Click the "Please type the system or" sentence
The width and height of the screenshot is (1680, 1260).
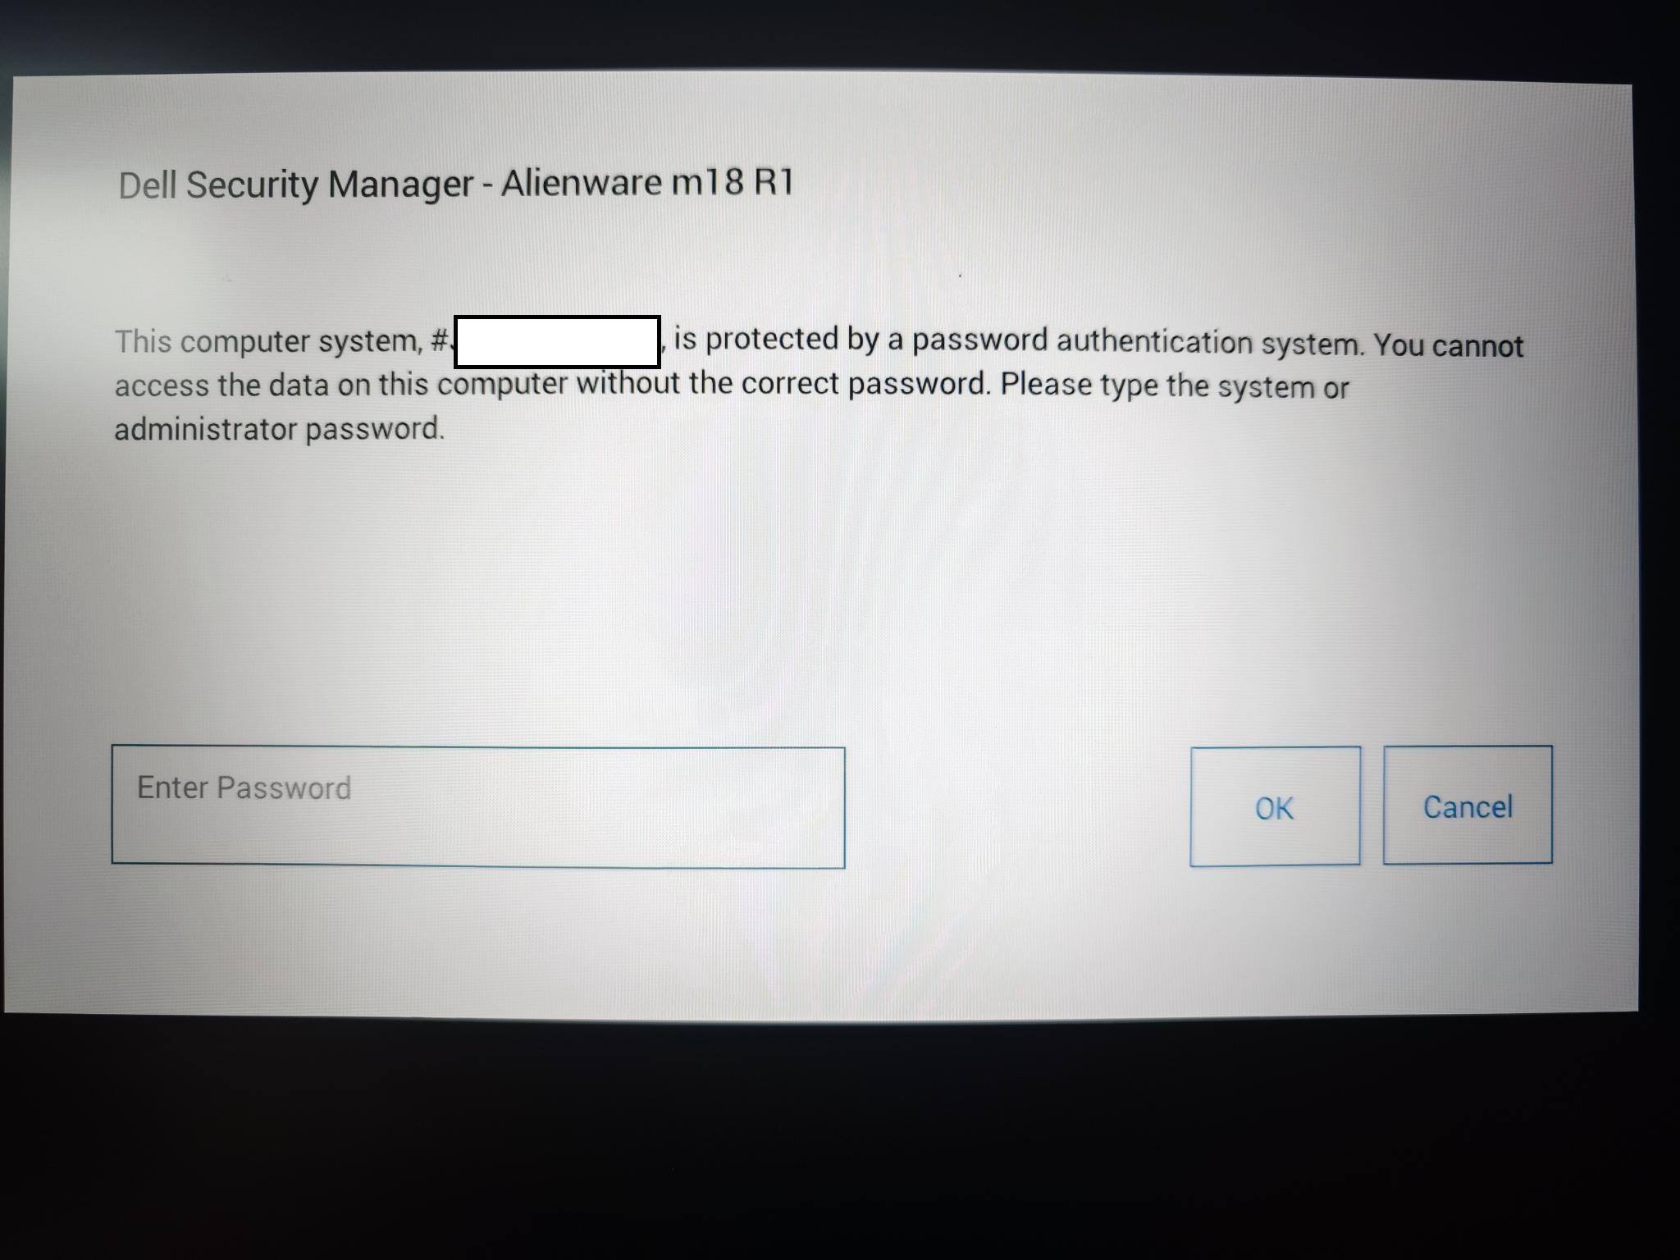coord(1175,386)
